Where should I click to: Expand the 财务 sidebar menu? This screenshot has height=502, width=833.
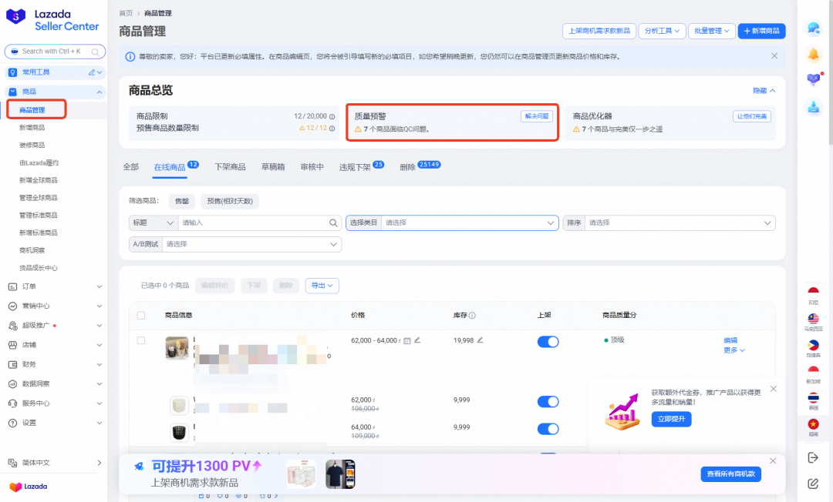[55, 364]
